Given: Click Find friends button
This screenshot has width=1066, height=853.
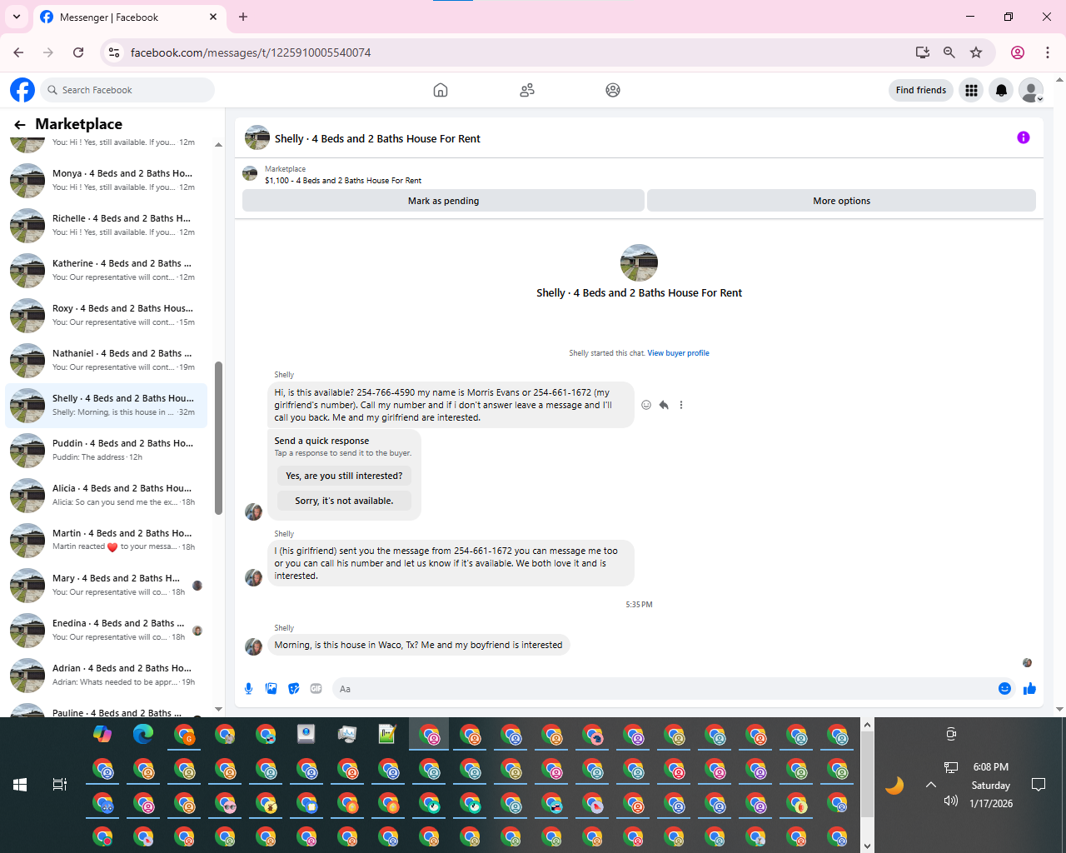Looking at the screenshot, I should [921, 90].
